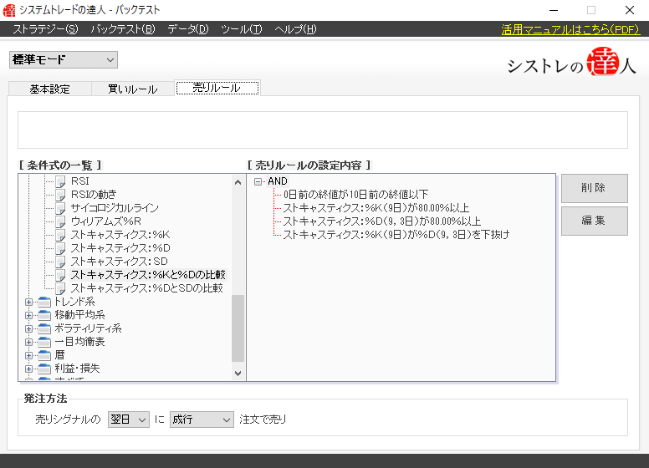This screenshot has height=468, width=649.
Task: Select rule %K(9日)が%D(9, 3日)を下抜け
Action: click(x=396, y=235)
